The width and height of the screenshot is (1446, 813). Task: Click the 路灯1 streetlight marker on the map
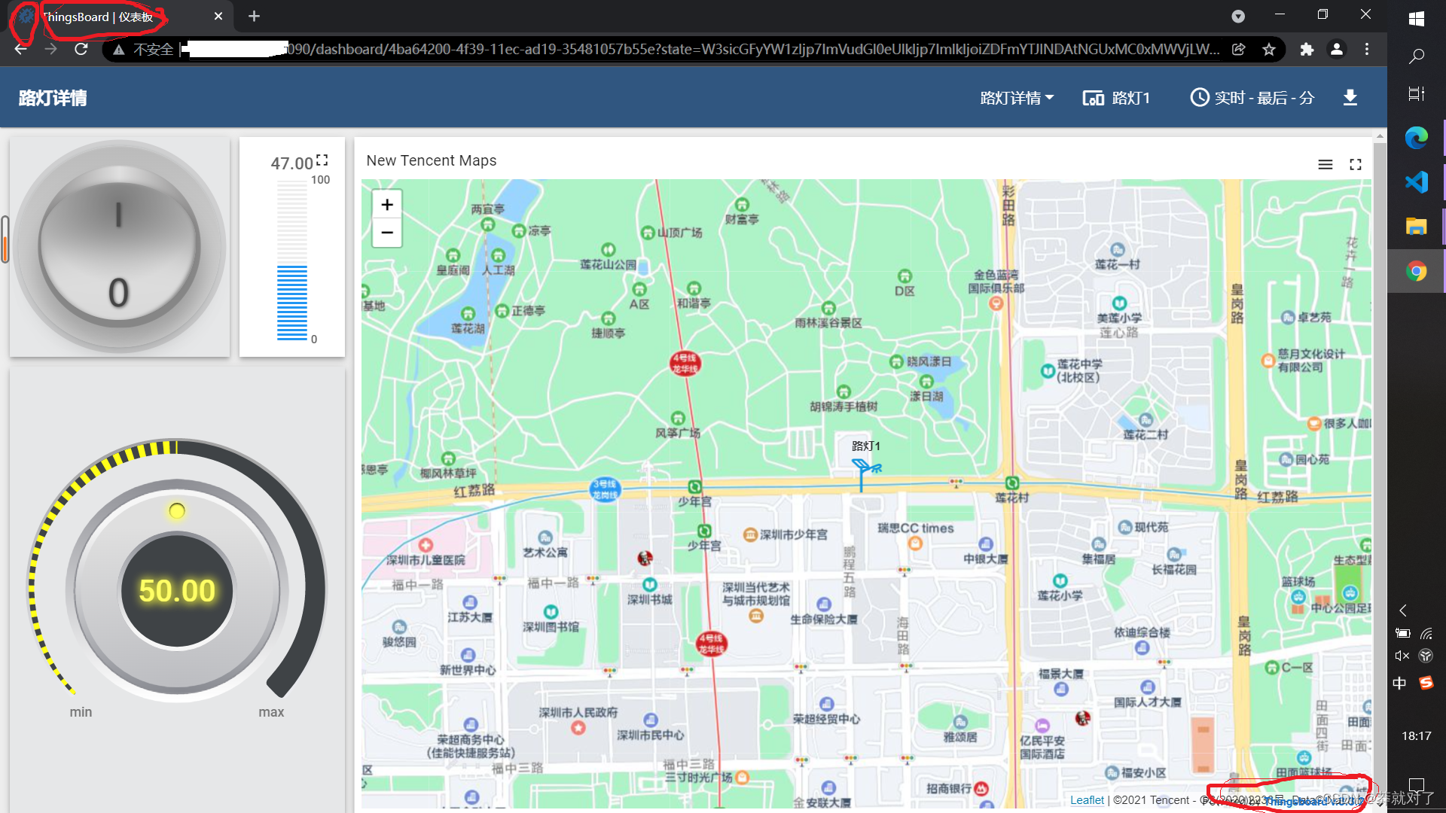pos(865,467)
